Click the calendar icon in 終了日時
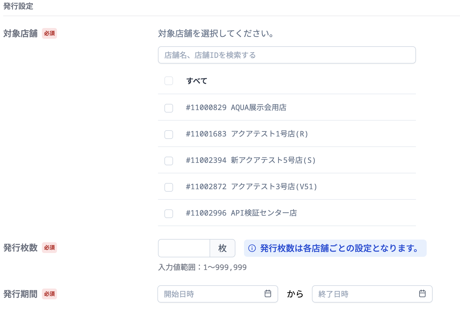 [422, 294]
